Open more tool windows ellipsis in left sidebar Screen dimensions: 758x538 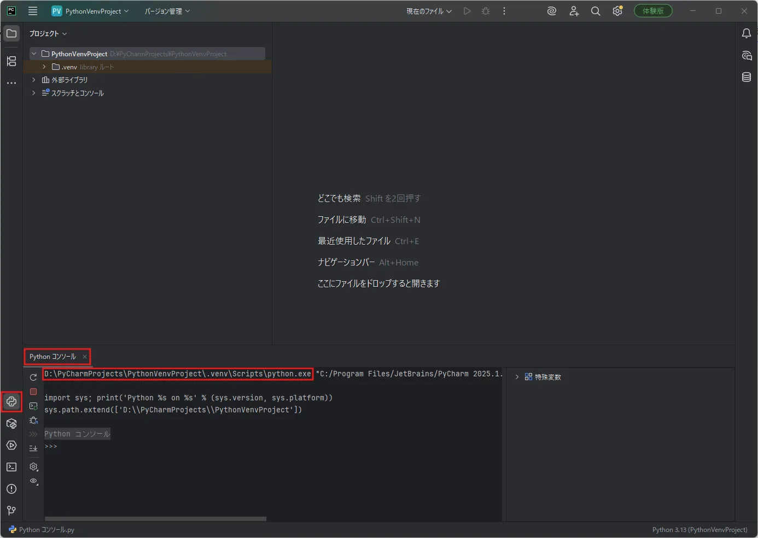pyautogui.click(x=11, y=83)
